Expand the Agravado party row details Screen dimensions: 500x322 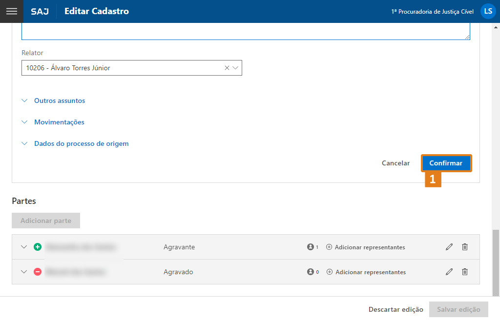pyautogui.click(x=24, y=272)
